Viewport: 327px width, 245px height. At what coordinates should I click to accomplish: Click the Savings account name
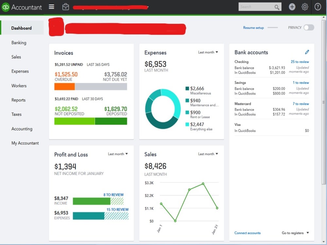click(x=240, y=83)
